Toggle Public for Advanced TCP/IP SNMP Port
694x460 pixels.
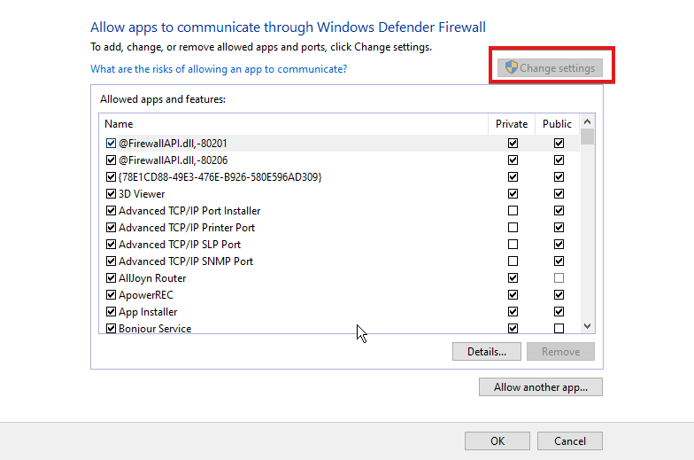[559, 261]
